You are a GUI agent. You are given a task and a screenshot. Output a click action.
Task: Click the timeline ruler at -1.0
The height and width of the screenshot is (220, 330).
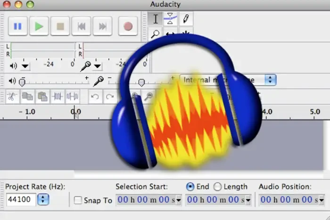(27, 112)
